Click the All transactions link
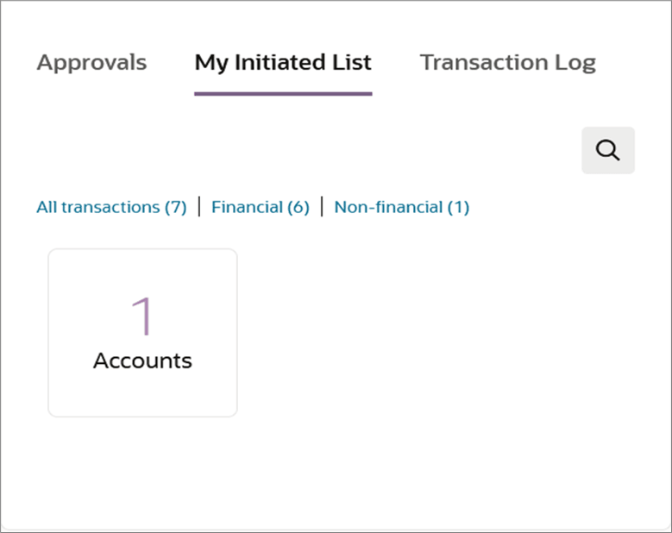 point(111,207)
